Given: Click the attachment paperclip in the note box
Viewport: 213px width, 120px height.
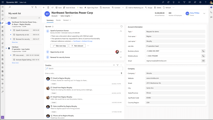Looking at the screenshot, I should [x=121, y=73].
